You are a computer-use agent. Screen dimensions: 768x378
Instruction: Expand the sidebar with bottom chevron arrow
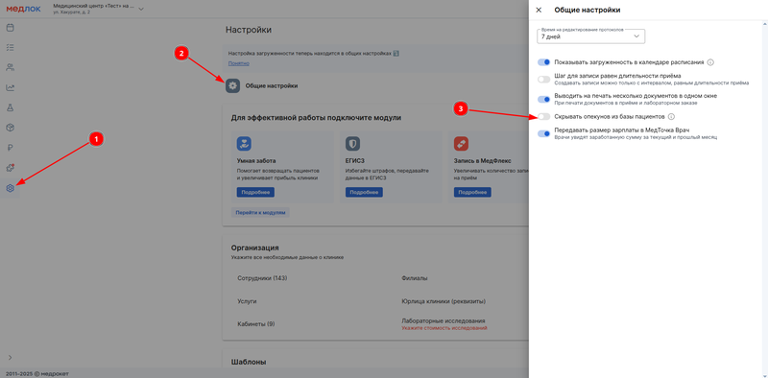[10, 358]
